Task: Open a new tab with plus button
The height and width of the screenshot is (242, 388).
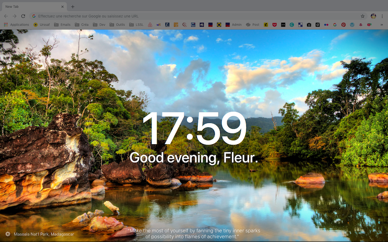Action: click(73, 7)
